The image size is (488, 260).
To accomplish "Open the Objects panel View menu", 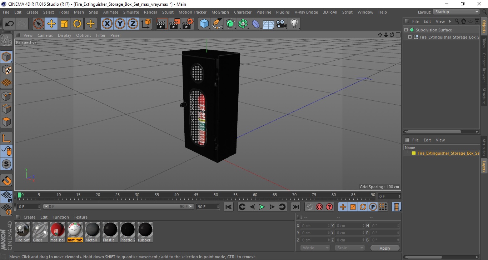I will click(440, 21).
